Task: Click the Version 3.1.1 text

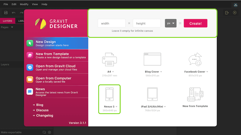Action: tap(77, 123)
